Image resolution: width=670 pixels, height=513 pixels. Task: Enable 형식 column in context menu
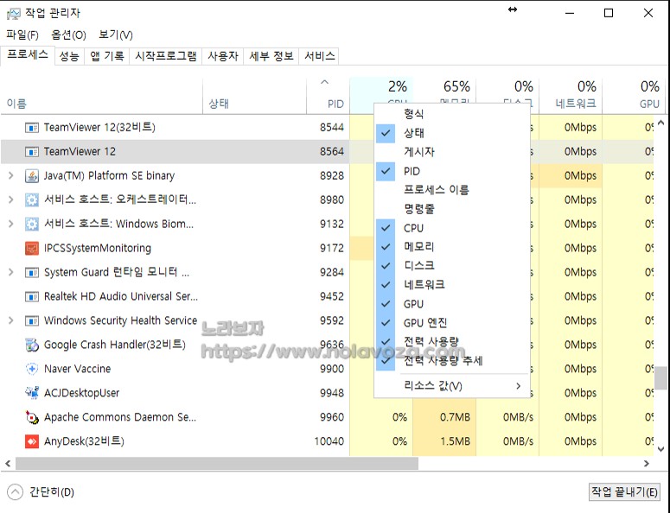click(452, 114)
